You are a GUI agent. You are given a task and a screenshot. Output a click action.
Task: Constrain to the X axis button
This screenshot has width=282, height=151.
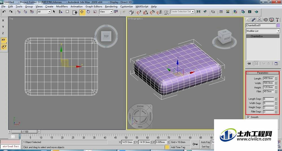(x=3, y=20)
